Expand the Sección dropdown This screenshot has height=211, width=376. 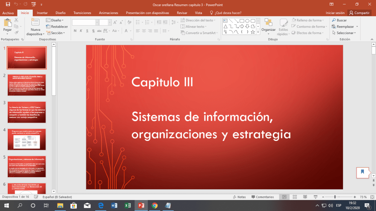coord(56,33)
